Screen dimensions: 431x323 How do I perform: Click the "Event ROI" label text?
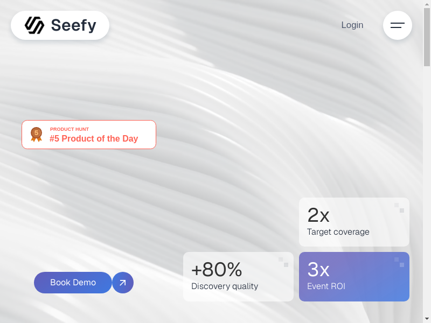pos(326,286)
